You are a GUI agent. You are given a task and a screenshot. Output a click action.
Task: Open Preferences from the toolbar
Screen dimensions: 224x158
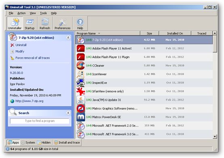[x=62, y=23]
